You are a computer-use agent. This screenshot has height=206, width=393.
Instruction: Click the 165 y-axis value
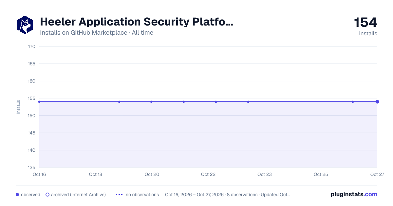[32, 64]
